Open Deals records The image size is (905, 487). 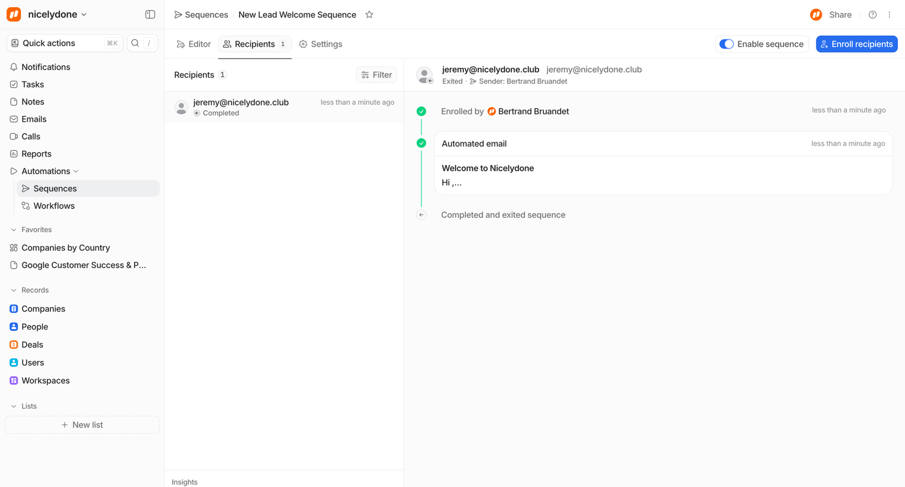[x=83, y=345]
